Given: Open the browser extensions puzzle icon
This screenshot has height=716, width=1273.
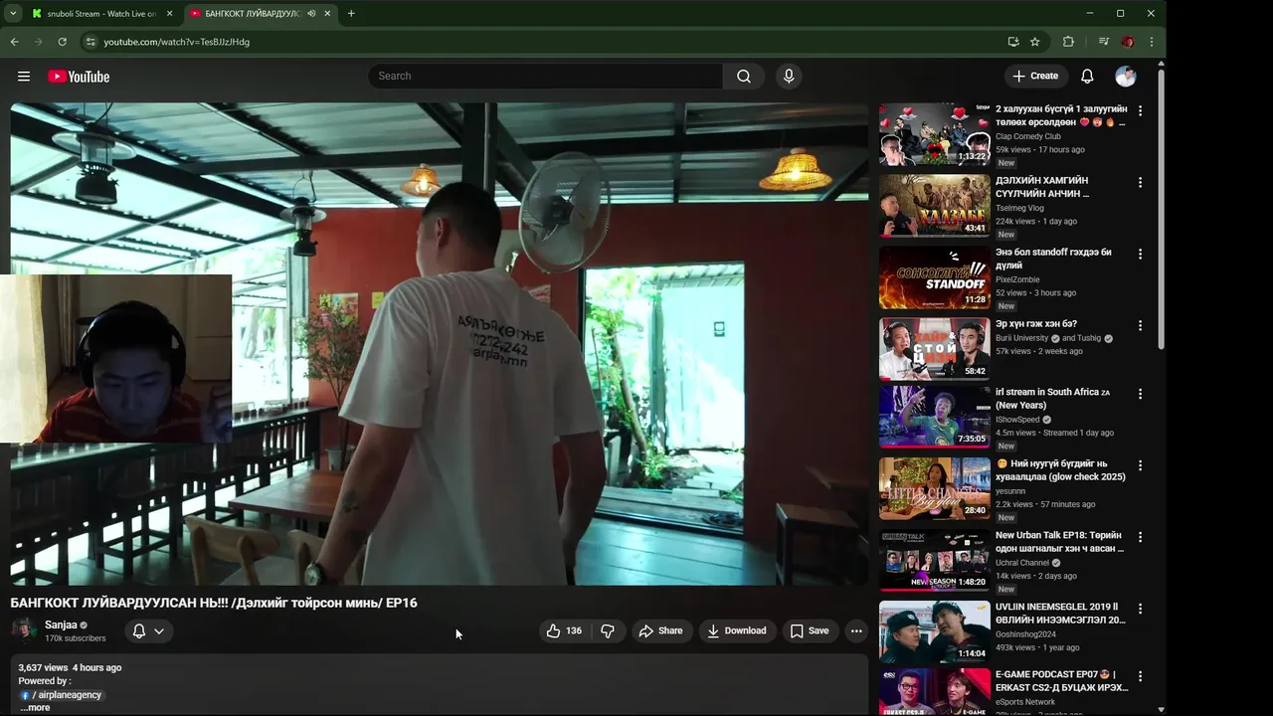Looking at the screenshot, I should 1068,42.
